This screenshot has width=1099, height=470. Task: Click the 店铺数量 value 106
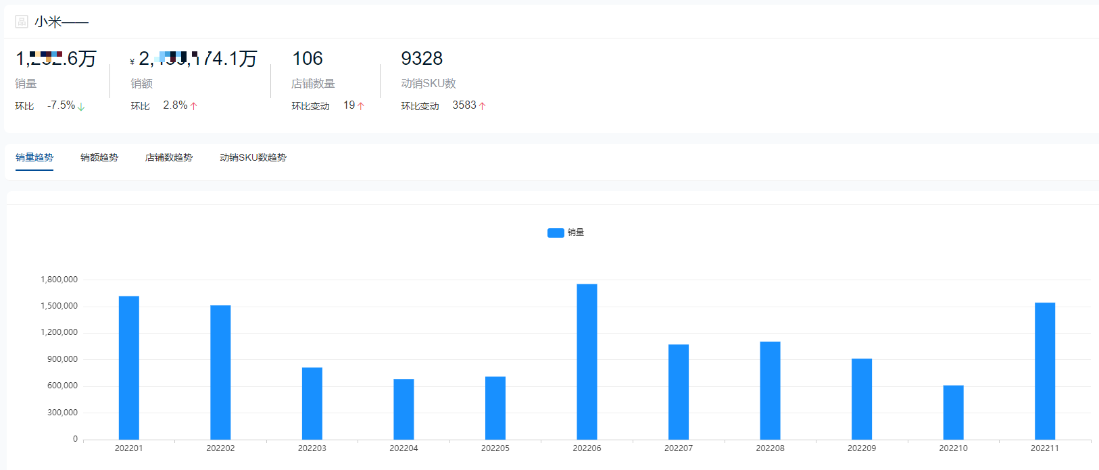pos(308,59)
